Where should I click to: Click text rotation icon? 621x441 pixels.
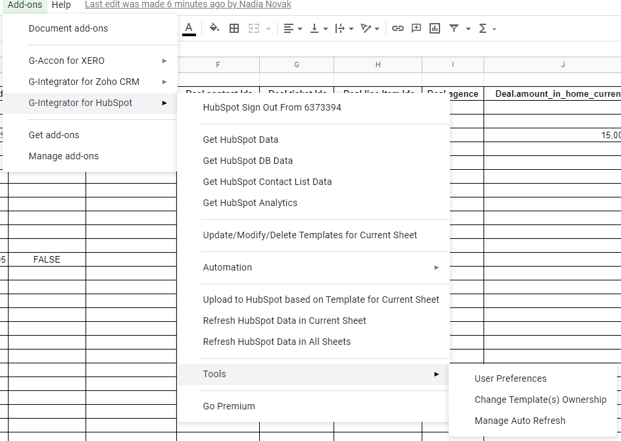point(366,28)
